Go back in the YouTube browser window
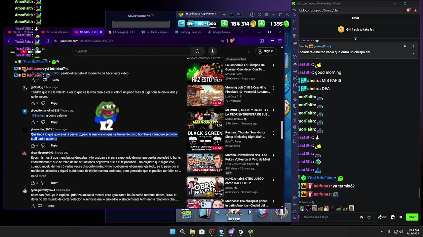 (9, 41)
